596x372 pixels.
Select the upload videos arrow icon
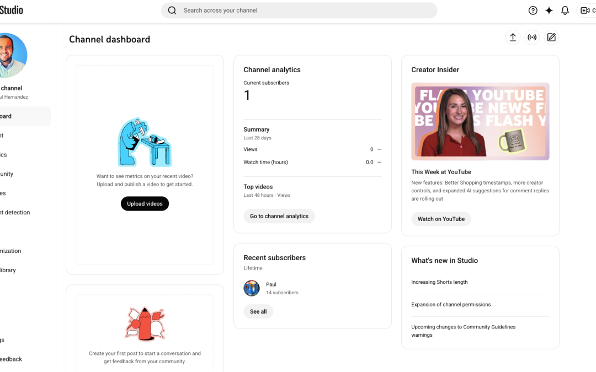[x=513, y=37]
